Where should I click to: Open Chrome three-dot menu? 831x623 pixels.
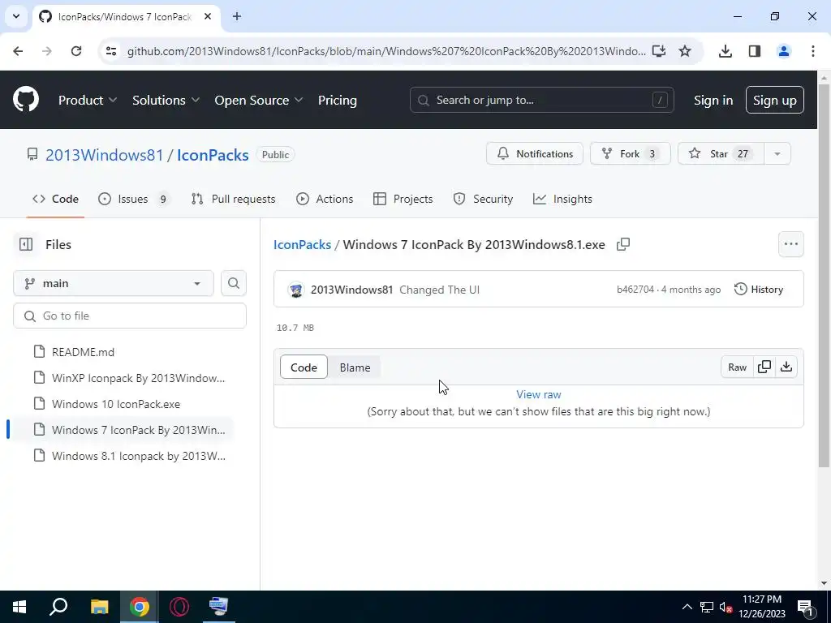[x=812, y=51]
